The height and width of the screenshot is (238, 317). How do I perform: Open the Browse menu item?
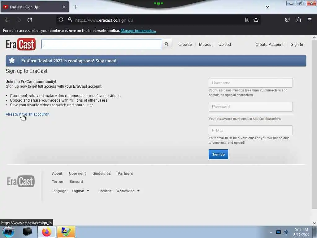pos(185,44)
